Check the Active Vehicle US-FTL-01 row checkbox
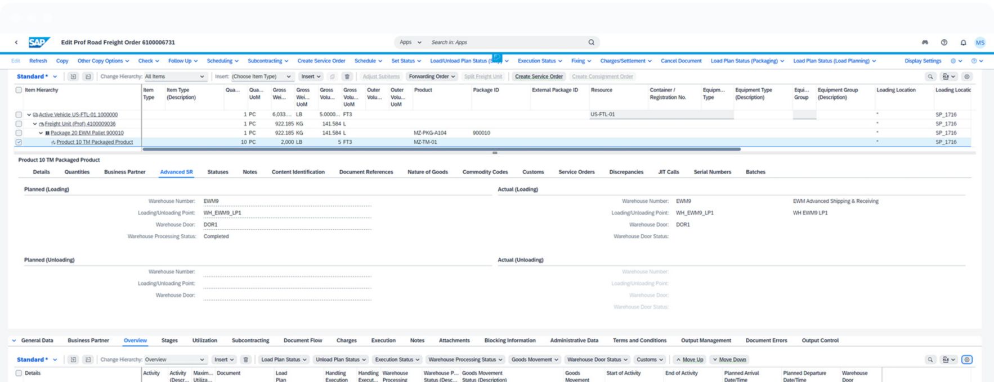Screen dimensions: 994x382 (19, 115)
